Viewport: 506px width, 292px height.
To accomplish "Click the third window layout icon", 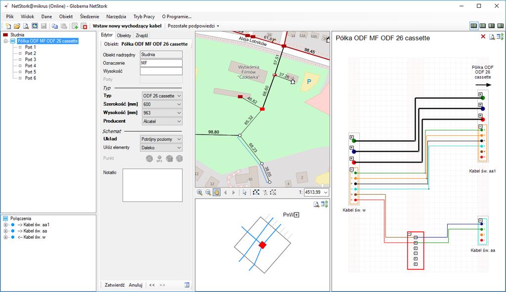I will [x=492, y=26].
